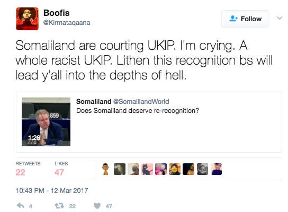Follow the Boofis account
This screenshot has height=212, width=288.
(245, 19)
